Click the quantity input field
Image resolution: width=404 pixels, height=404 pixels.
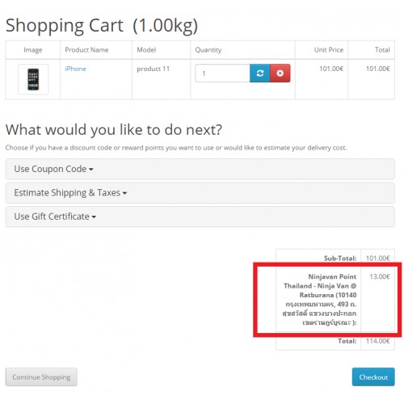[x=222, y=73]
